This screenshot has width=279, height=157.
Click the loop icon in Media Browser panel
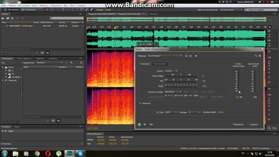tap(53, 121)
